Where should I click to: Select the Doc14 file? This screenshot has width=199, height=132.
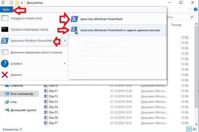[x=54, y=107]
